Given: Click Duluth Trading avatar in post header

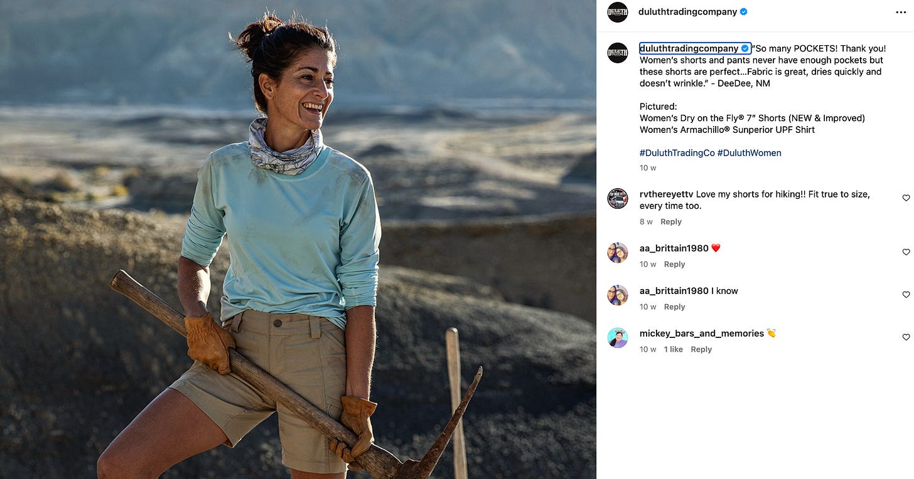Looking at the screenshot, I should point(618,12).
